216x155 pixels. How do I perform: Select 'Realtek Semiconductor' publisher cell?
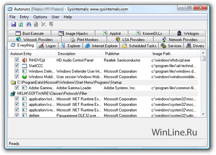coord(122,60)
